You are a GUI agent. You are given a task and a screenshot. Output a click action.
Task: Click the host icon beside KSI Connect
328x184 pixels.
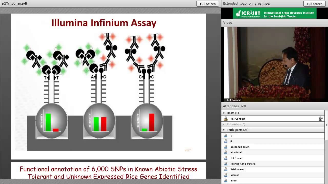tap(225, 119)
